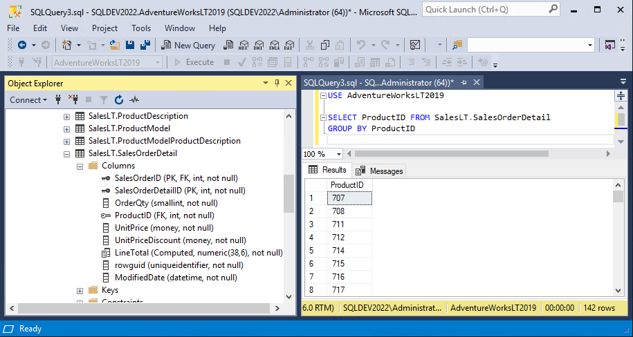
Task: Click the Copy icon in toolbar
Action: coord(325,45)
